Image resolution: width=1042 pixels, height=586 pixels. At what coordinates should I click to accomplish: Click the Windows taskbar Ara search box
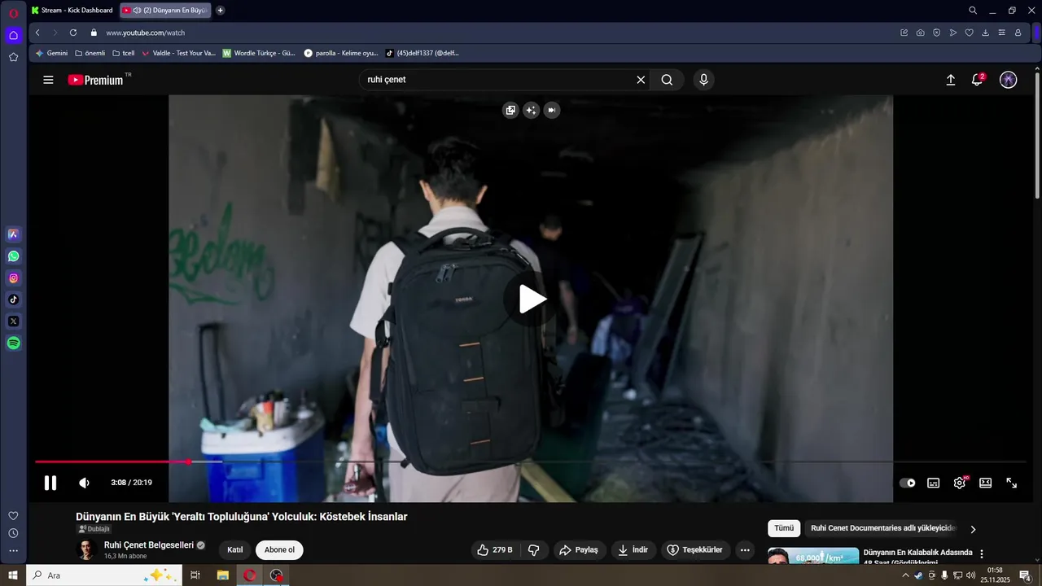104,575
